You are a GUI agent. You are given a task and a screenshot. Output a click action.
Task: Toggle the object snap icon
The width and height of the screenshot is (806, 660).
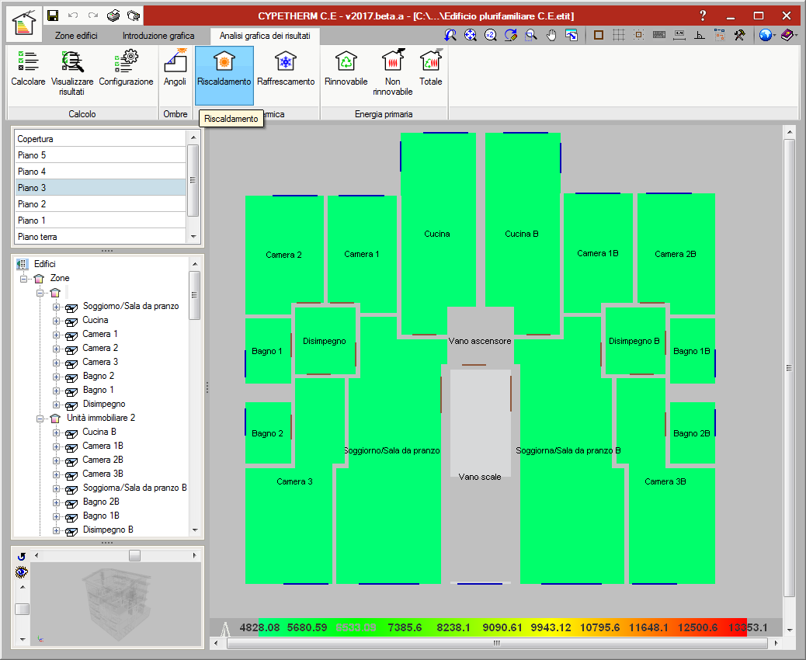tap(638, 35)
